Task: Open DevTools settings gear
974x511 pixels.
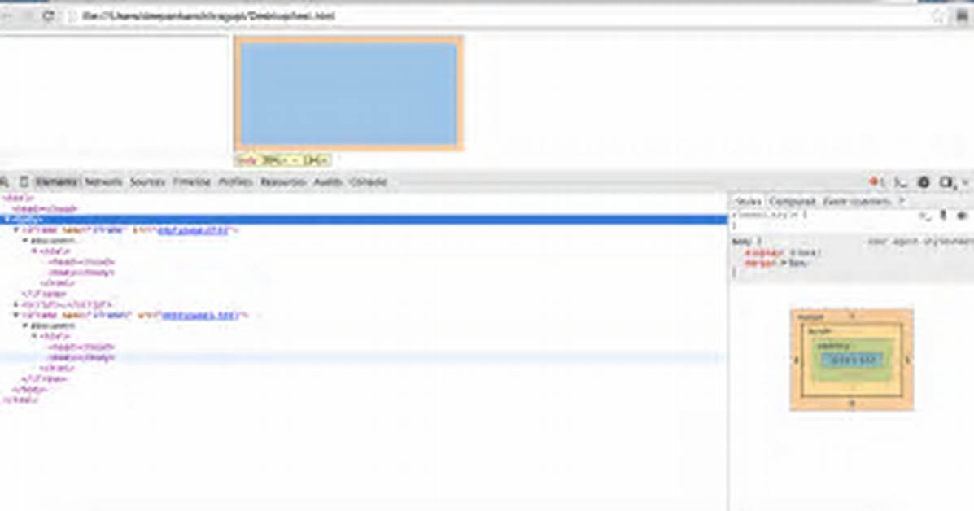Action: pos(924,182)
